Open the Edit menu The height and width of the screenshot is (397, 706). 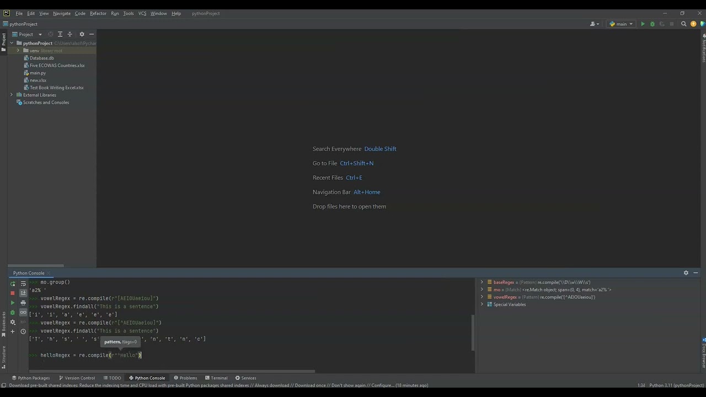(x=31, y=13)
